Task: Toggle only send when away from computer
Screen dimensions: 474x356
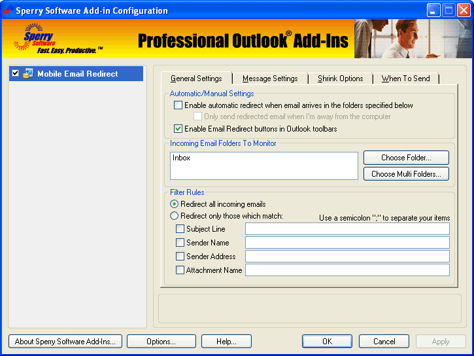Action: (x=197, y=116)
